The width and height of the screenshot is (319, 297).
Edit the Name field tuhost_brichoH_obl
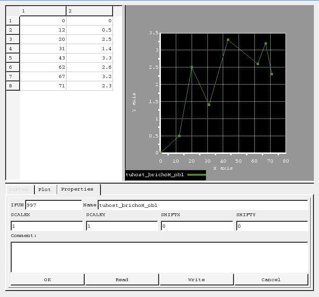coord(203,205)
